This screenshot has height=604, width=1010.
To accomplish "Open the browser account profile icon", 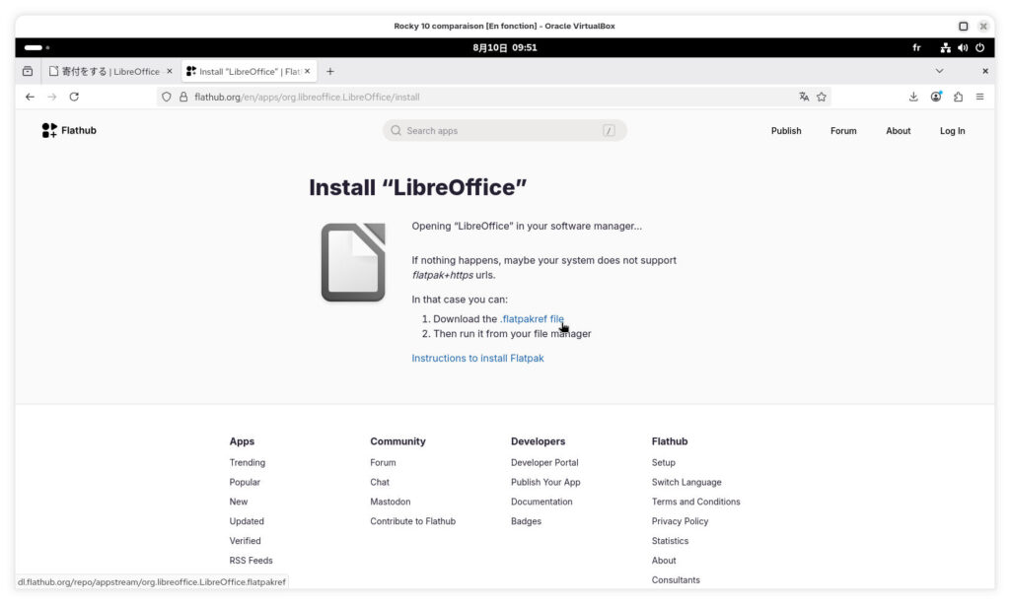I will click(x=936, y=97).
